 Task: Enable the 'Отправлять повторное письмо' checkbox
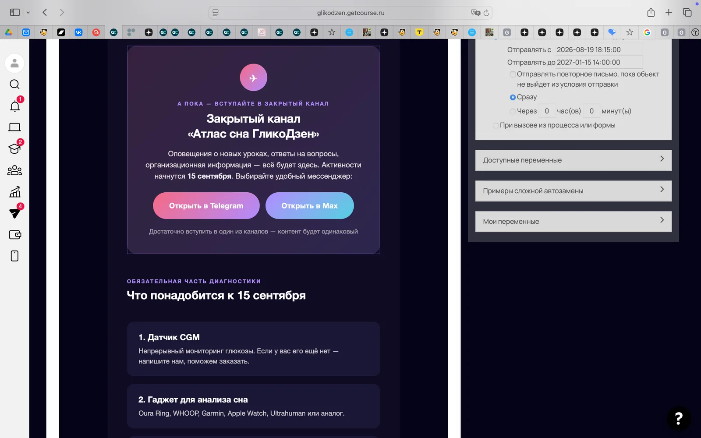(513, 74)
